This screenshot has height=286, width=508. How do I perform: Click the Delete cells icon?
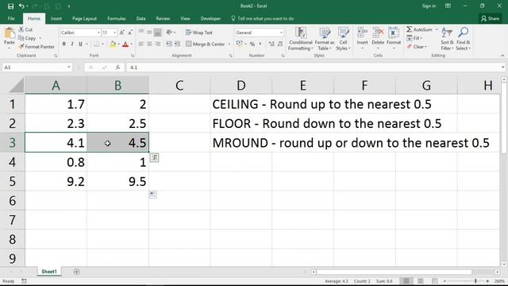coord(378,33)
